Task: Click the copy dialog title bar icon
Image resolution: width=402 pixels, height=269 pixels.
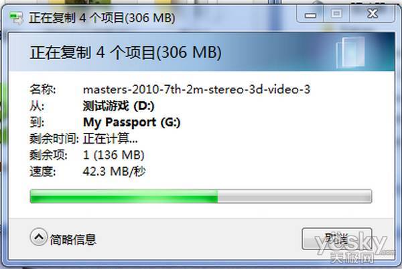Action: [16, 18]
